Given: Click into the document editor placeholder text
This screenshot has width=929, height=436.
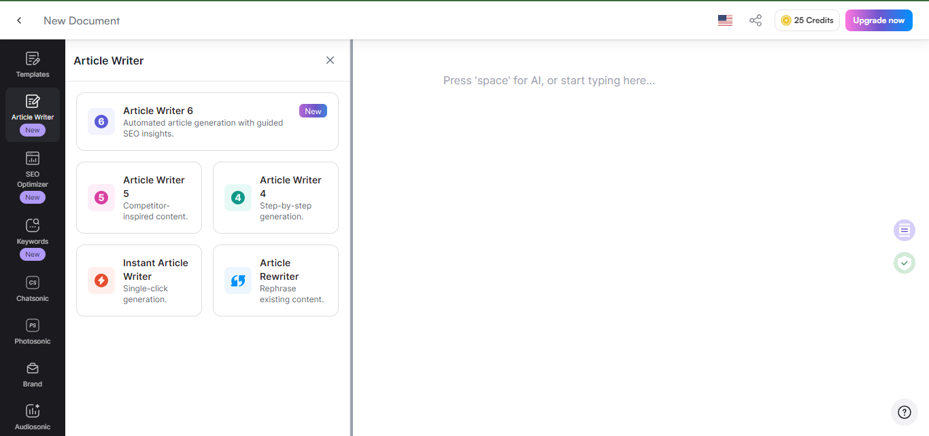Looking at the screenshot, I should (549, 81).
